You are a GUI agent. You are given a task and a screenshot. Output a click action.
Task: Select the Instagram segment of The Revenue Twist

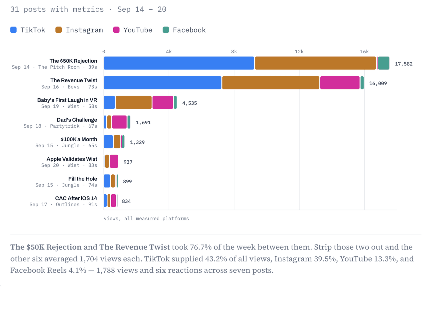271,83
